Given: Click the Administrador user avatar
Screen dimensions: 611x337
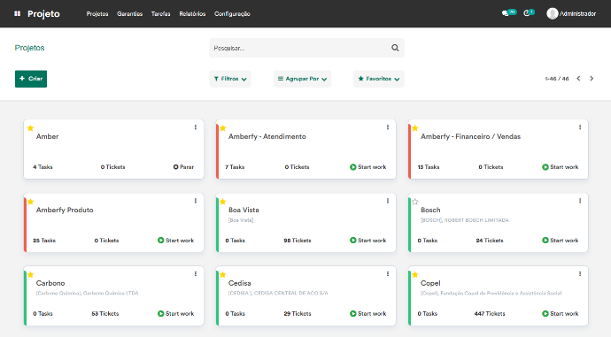Looking at the screenshot, I should 553,13.
